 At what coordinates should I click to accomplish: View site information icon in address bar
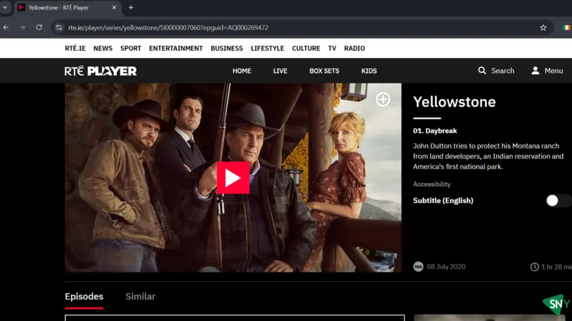(x=59, y=28)
